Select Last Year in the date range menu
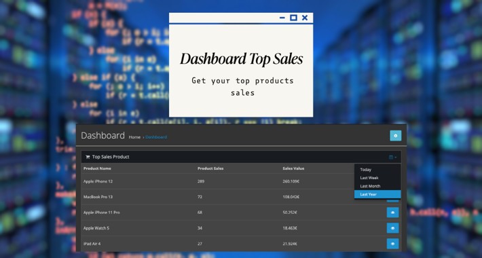 click(x=377, y=194)
